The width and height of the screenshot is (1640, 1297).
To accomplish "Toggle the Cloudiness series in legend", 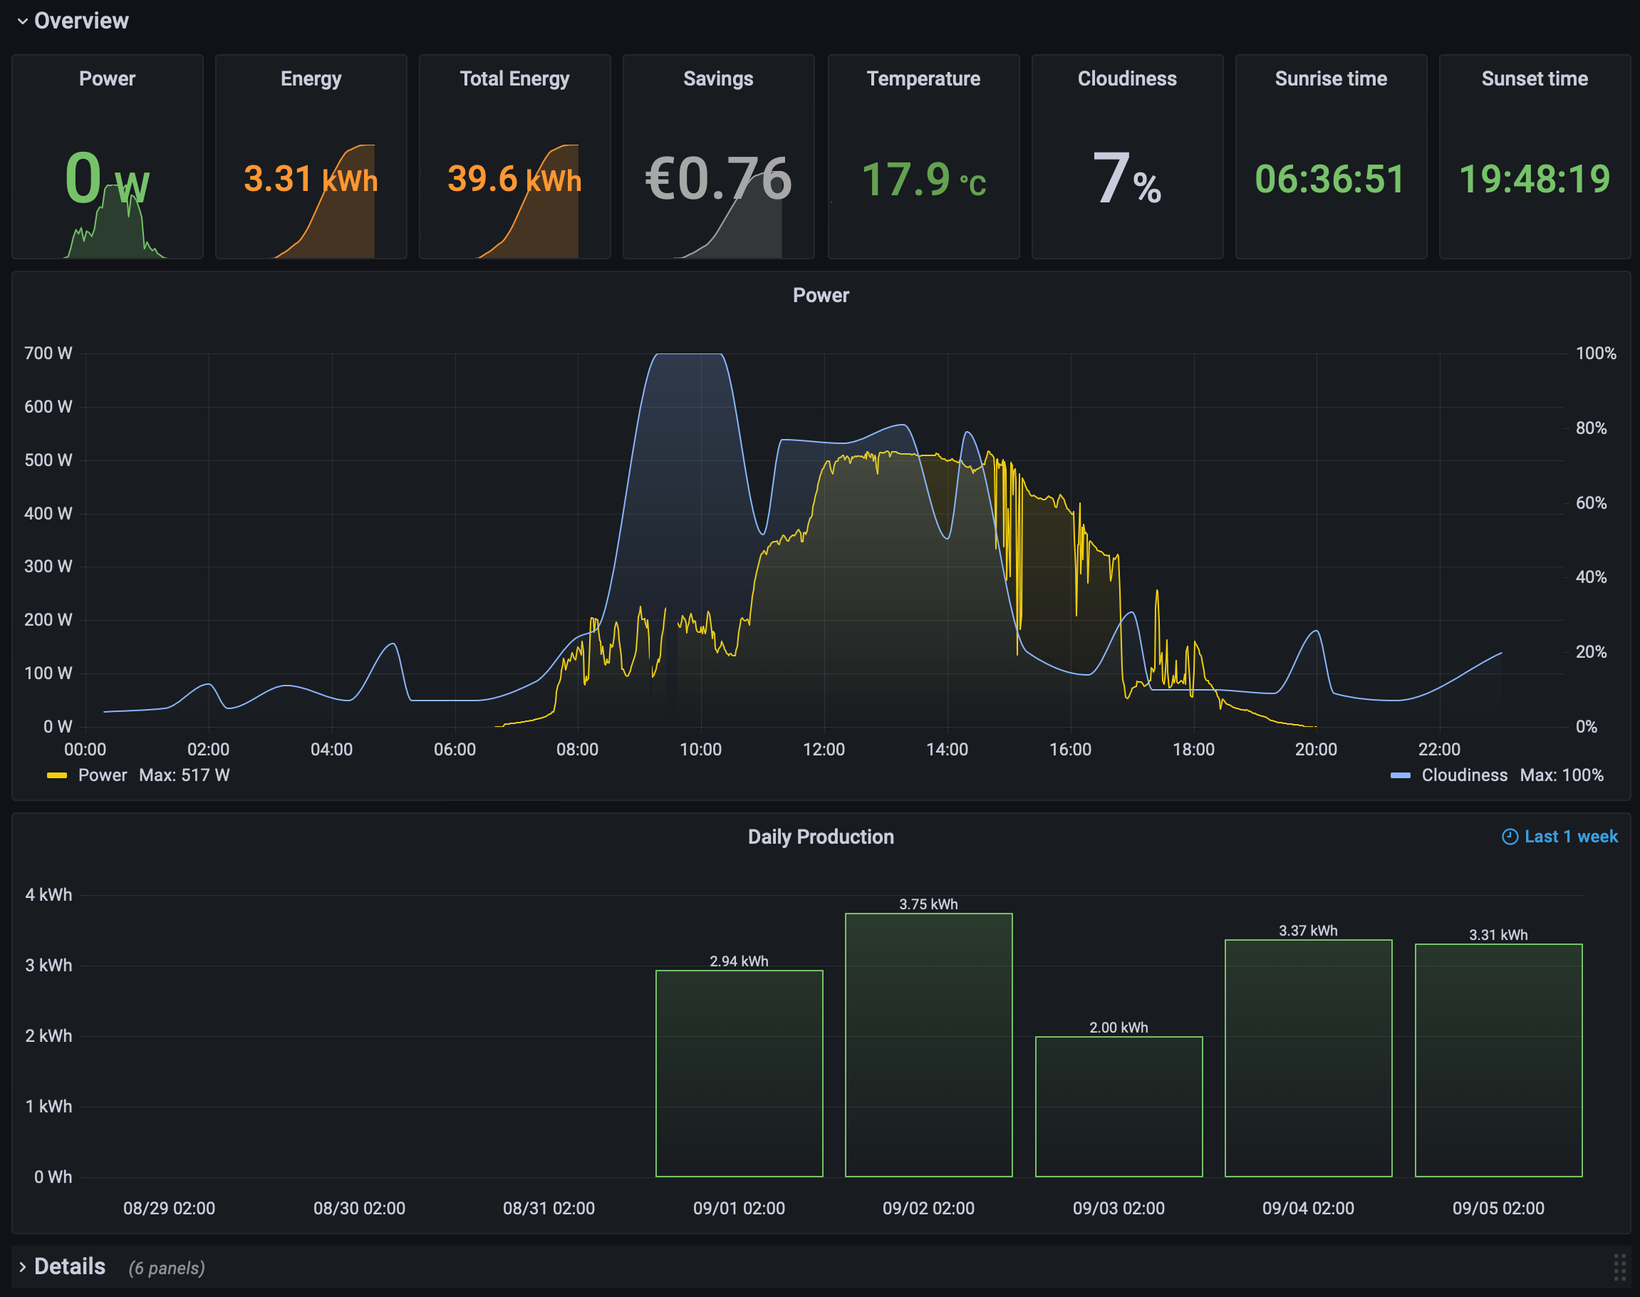I will (x=1464, y=775).
